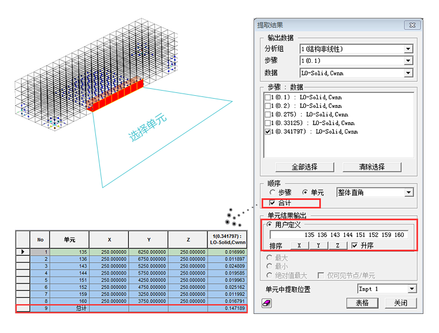Click the Y column header in table
Viewport: 439px width, 333px height.
[148, 240]
